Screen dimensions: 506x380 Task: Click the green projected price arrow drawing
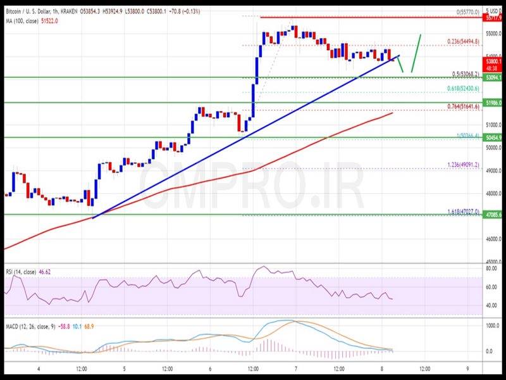click(x=416, y=51)
